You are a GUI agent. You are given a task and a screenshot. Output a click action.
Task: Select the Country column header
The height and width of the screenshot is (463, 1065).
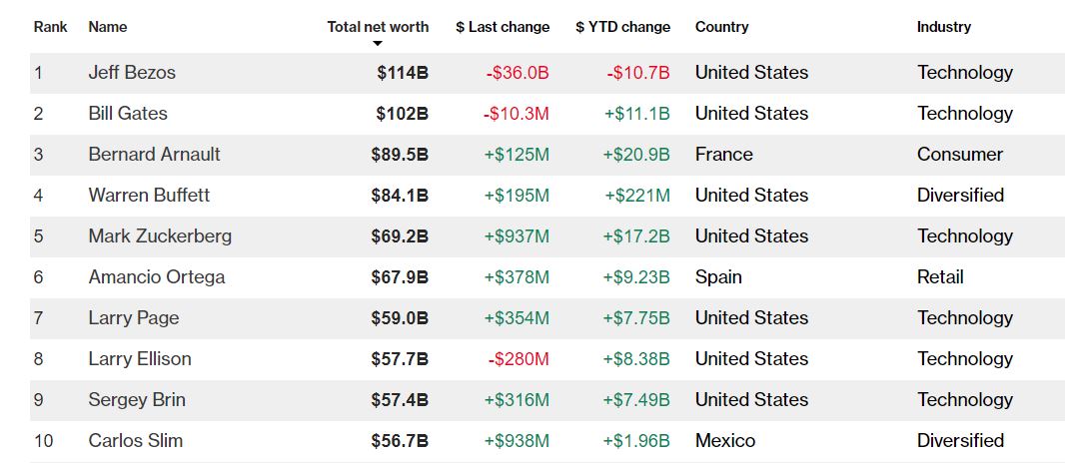pos(721,27)
